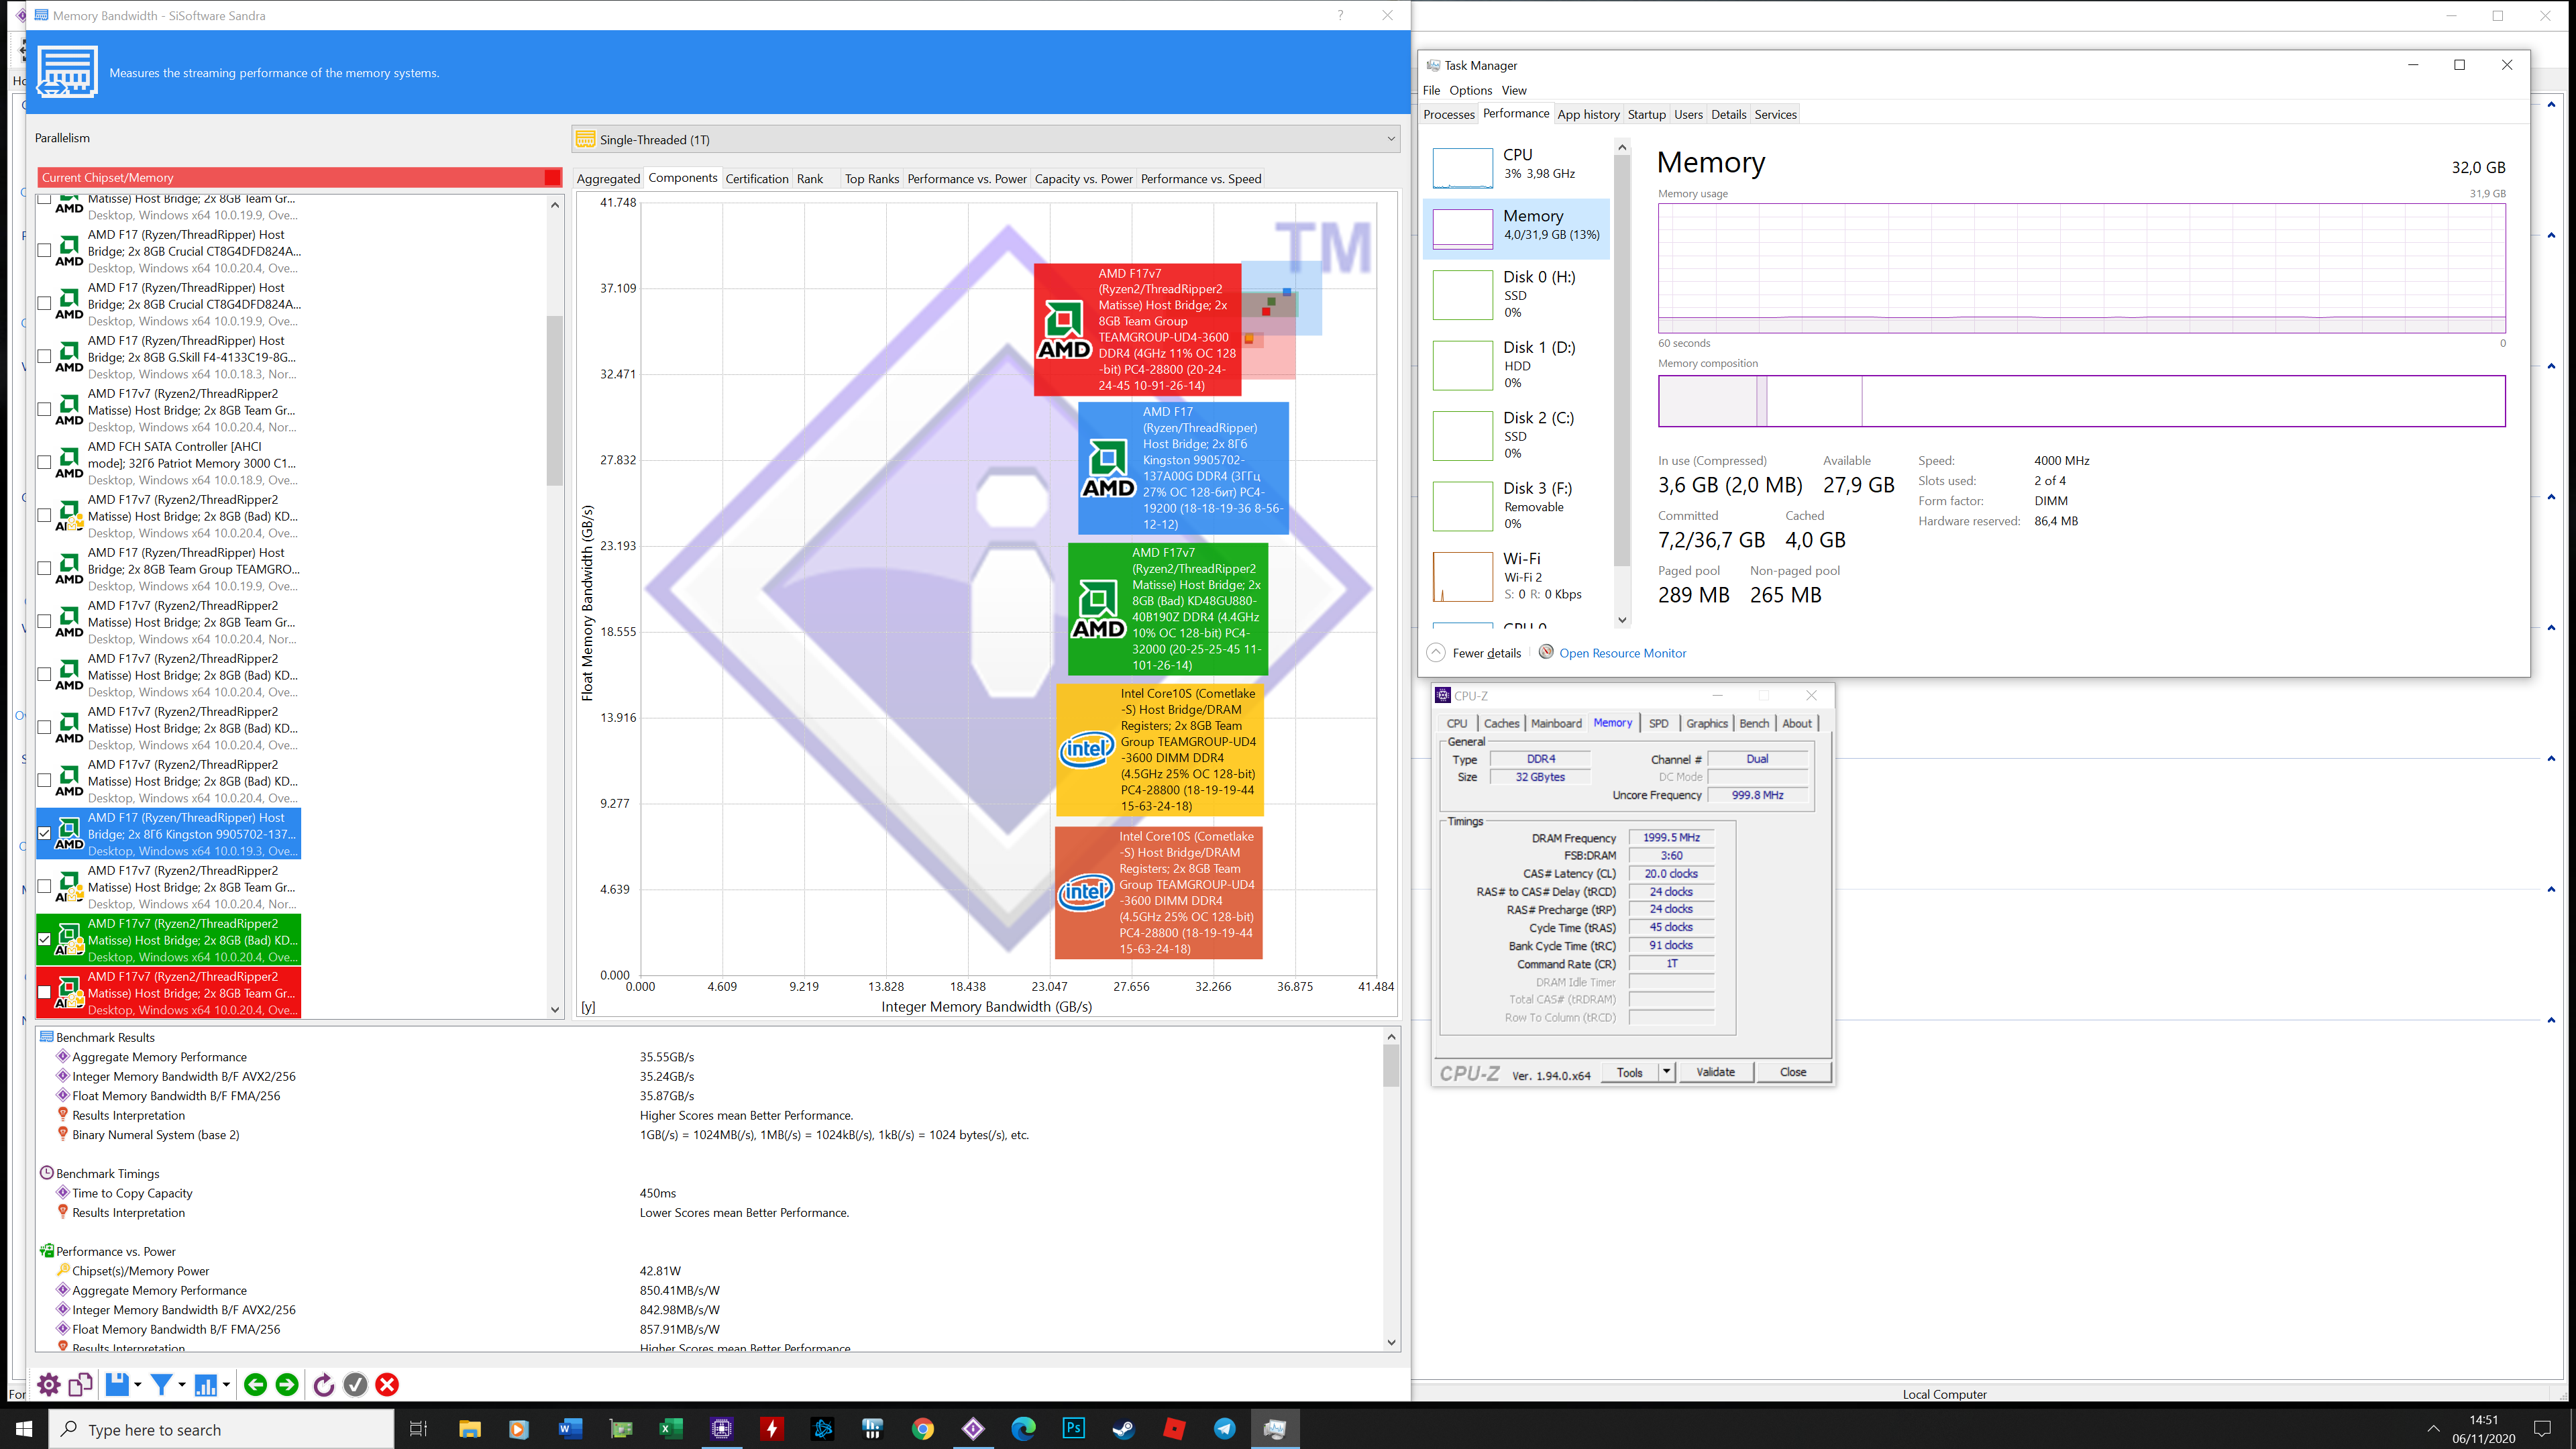Click the green back arrow icon

[255, 1384]
